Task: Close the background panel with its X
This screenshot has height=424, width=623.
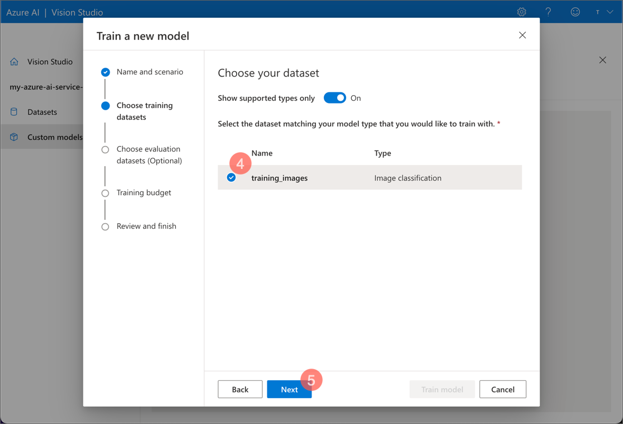Action: tap(603, 60)
